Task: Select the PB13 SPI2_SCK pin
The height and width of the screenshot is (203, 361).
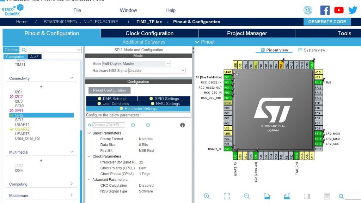Action: pos(319,144)
